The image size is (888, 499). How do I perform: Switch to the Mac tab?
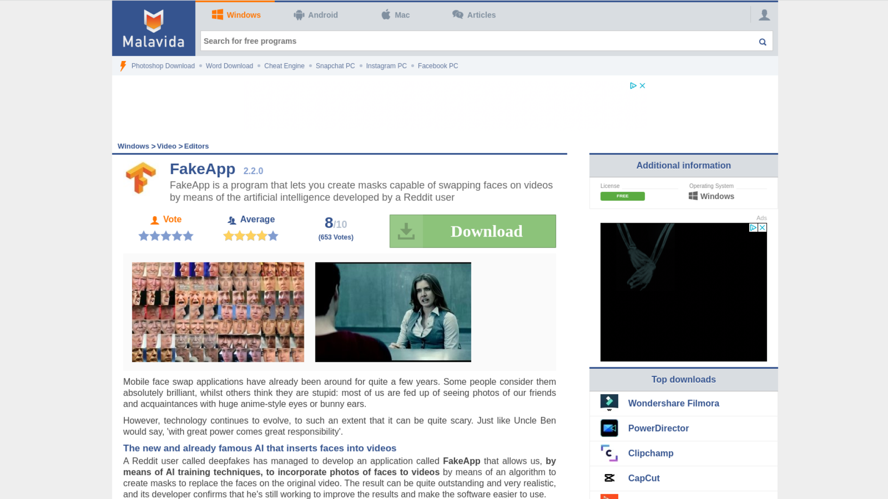point(395,15)
